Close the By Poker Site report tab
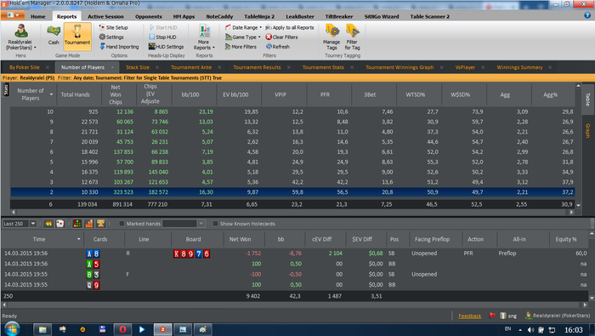The width and height of the screenshot is (595, 336). [48, 67]
